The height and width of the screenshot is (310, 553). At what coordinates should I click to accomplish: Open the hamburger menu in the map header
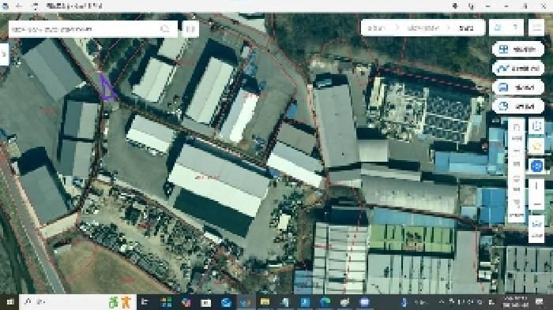[536, 28]
